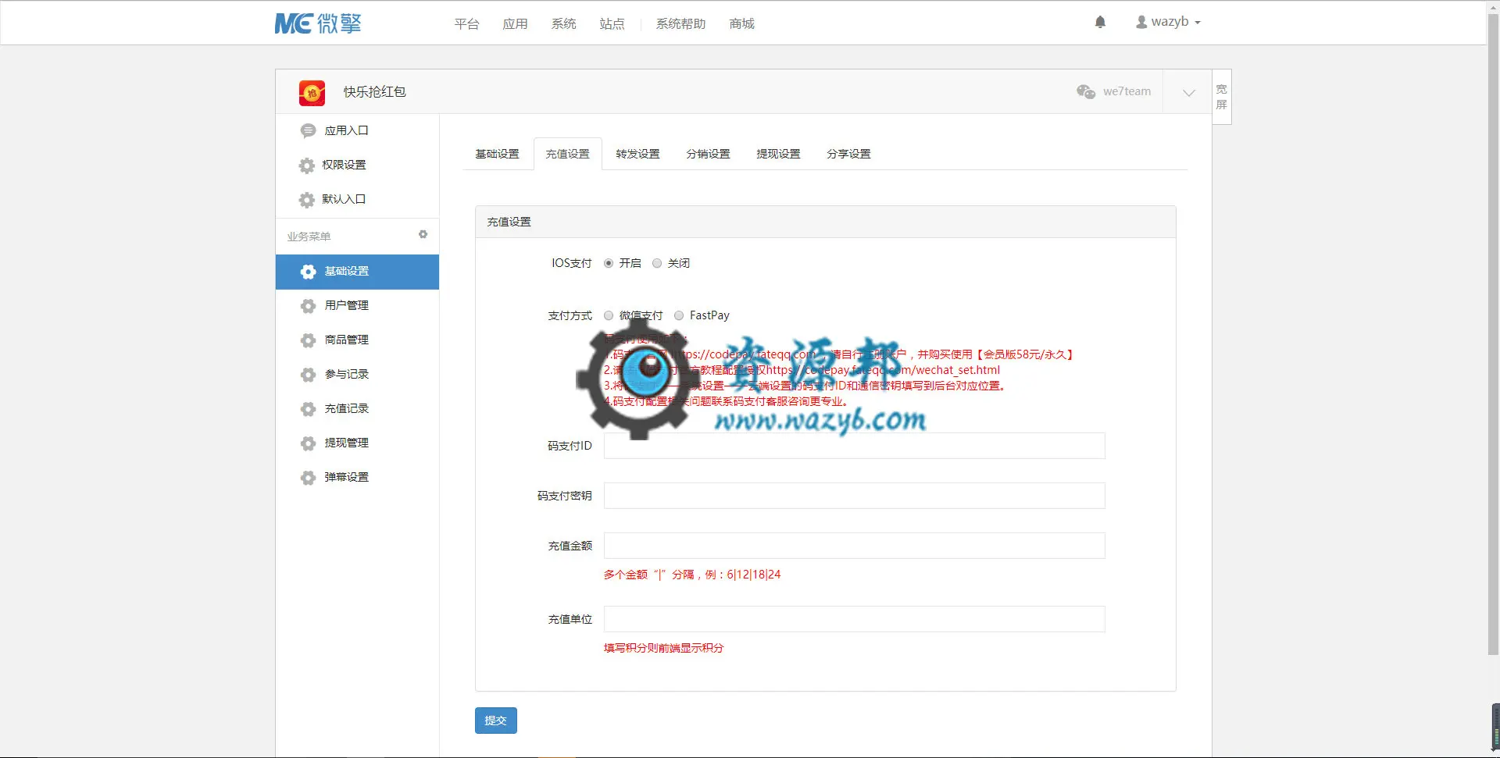This screenshot has width=1500, height=758.
Task: Click the 充值金额 input field
Action: click(x=854, y=546)
